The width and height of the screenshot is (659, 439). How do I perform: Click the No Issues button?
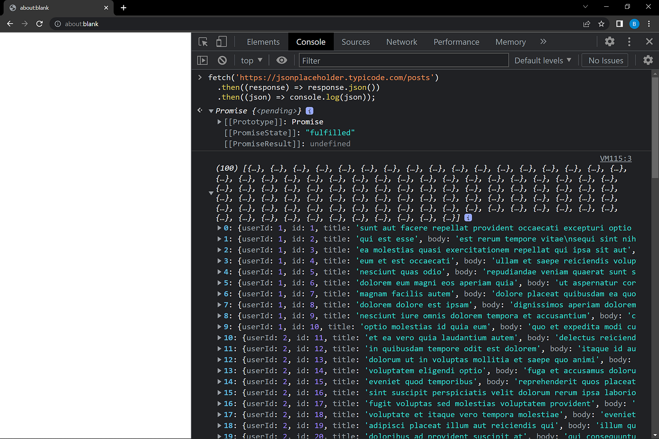(605, 60)
